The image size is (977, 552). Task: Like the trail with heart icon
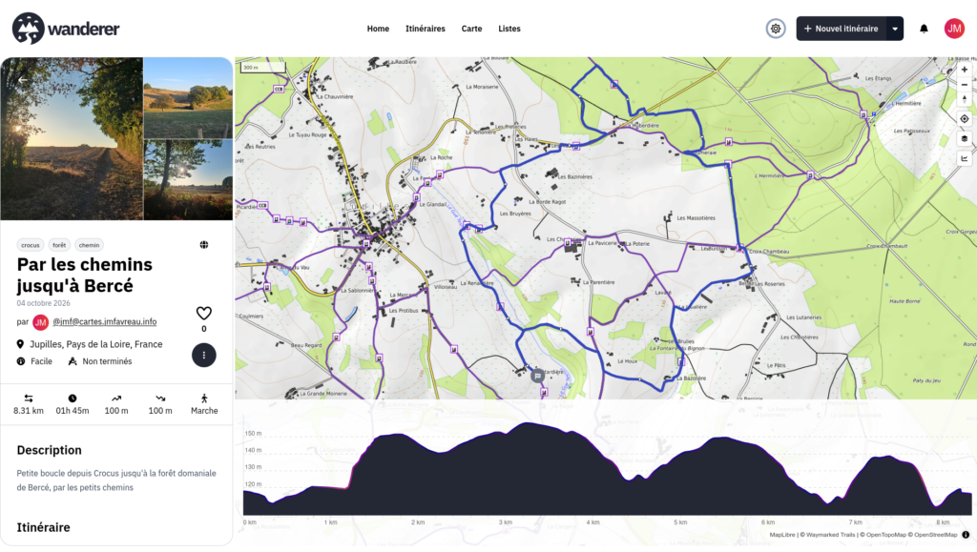[204, 313]
